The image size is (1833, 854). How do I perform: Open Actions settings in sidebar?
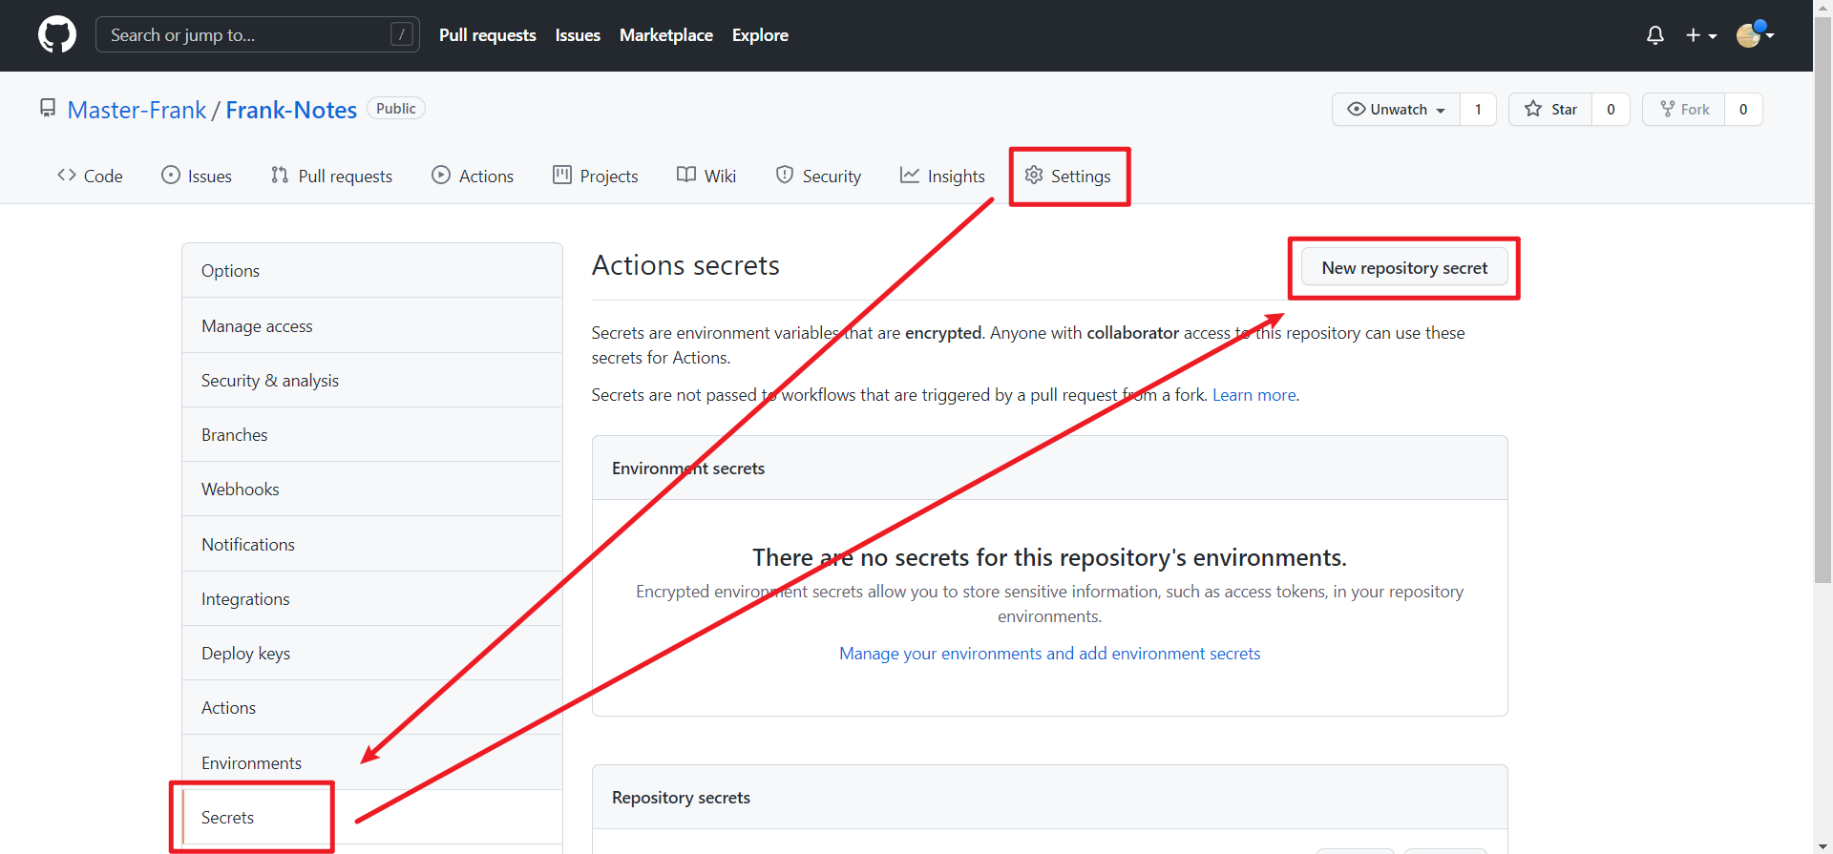point(372,707)
